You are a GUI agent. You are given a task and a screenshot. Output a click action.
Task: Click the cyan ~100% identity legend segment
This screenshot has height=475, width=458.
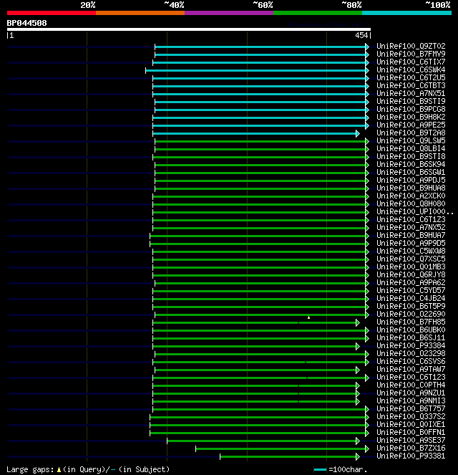tap(407, 13)
